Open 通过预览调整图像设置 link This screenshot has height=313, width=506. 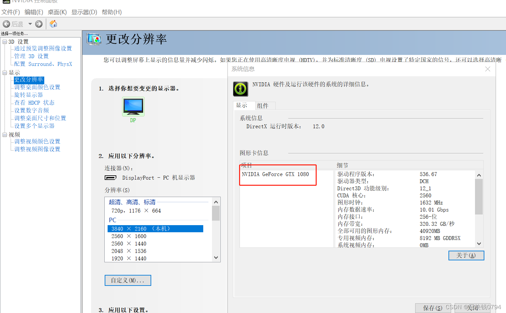point(43,48)
